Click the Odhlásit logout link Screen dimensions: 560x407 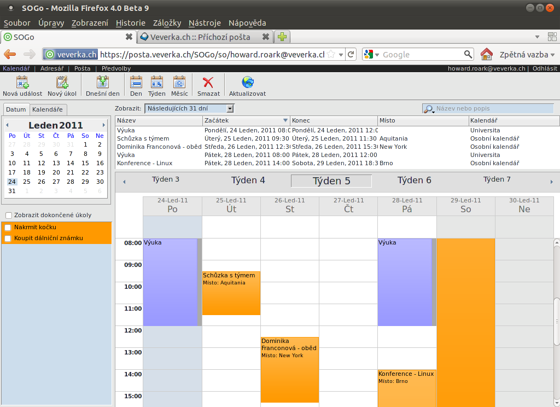pyautogui.click(x=545, y=68)
